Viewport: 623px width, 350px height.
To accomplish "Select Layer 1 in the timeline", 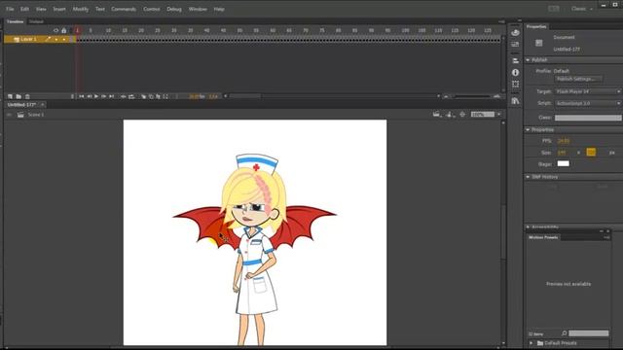I will [x=28, y=39].
